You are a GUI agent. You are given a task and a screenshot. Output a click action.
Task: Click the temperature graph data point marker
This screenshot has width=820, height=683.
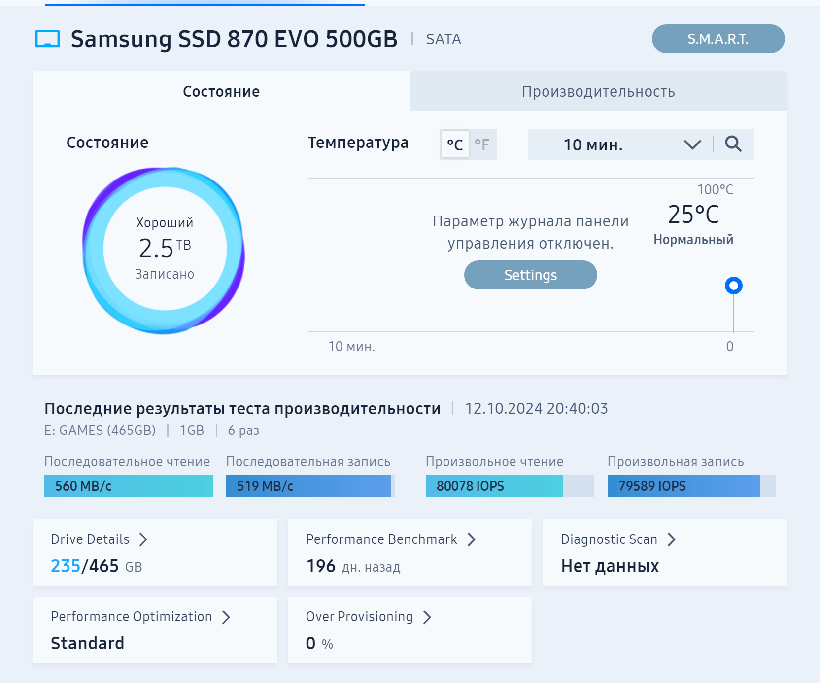[734, 286]
